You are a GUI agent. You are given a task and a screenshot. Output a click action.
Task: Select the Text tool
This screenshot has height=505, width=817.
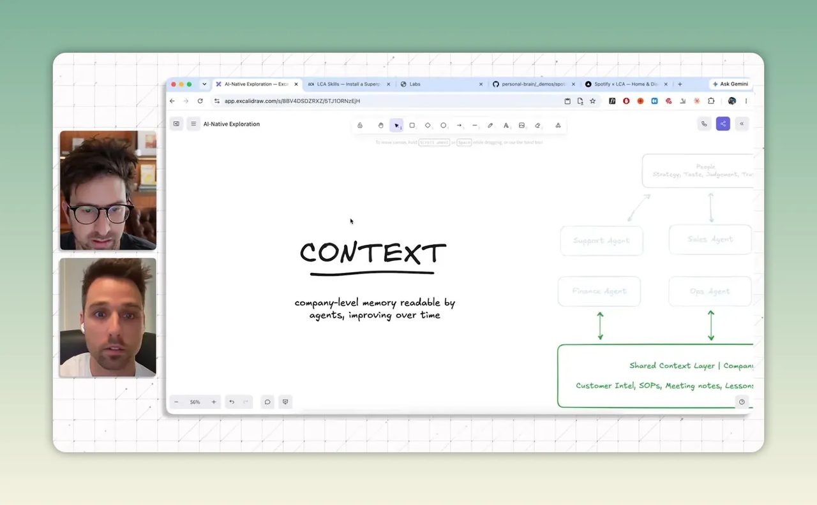tap(506, 126)
